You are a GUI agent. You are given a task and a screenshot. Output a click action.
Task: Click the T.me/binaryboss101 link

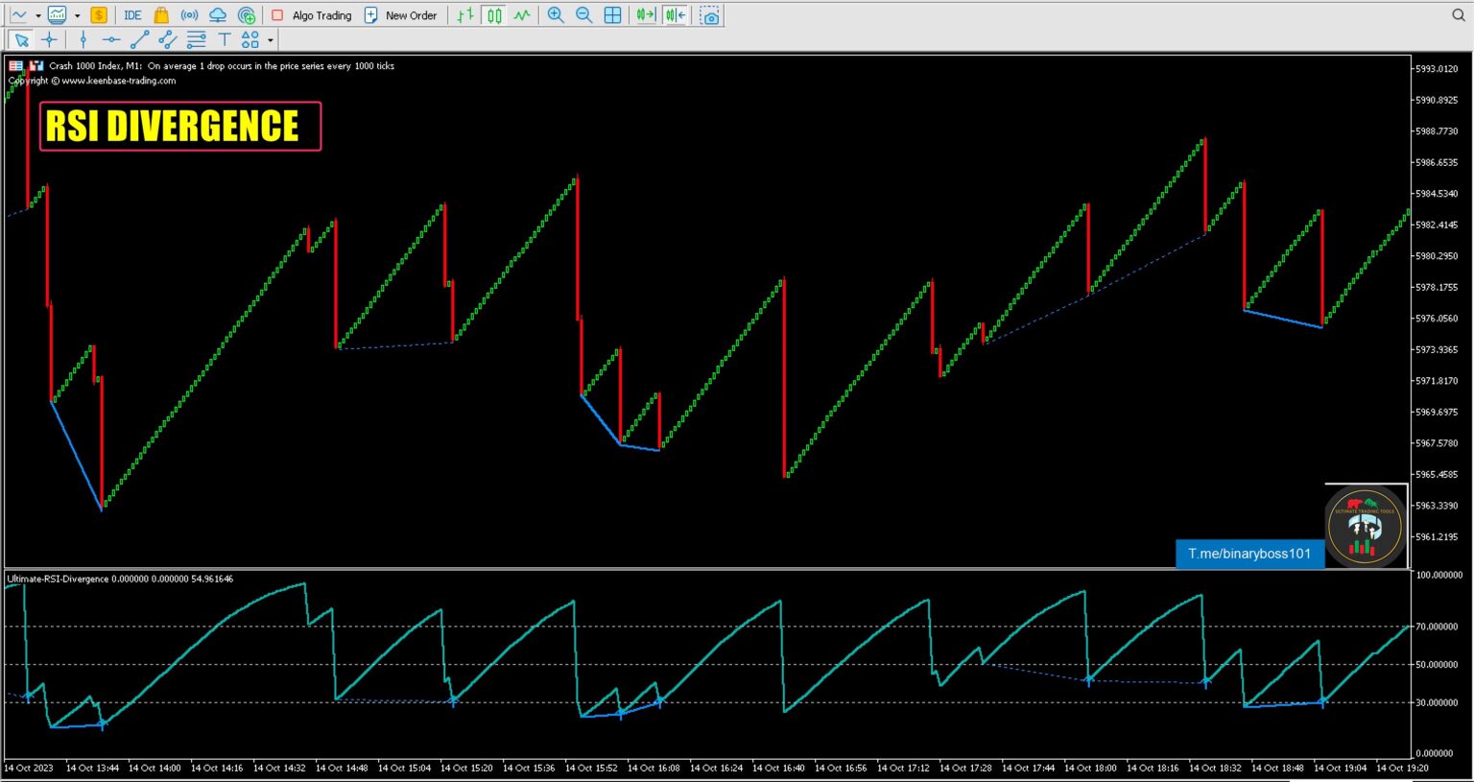(1249, 554)
